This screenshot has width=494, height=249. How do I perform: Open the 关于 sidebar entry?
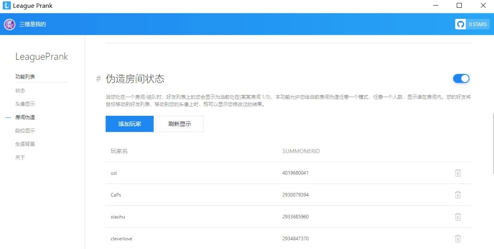point(20,157)
